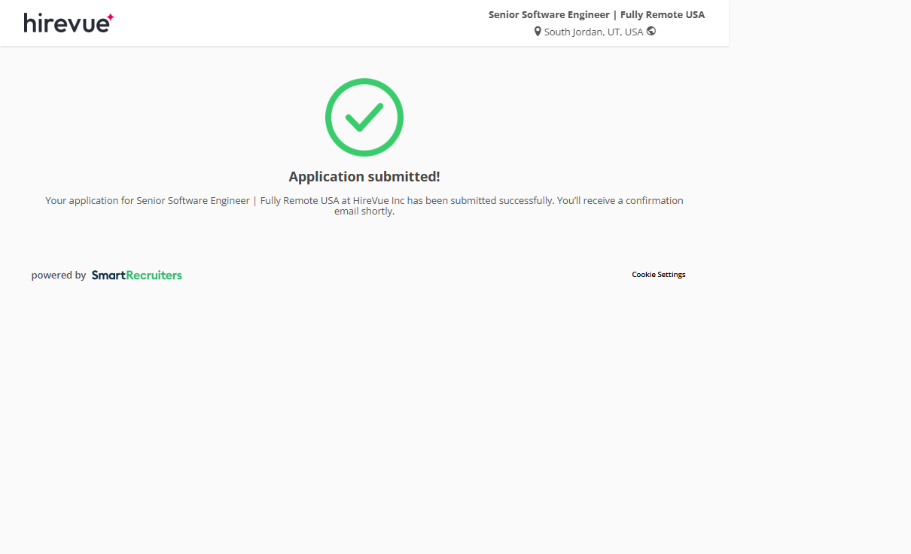911x554 pixels.
Task: Click the "South Jordan, UT, USA" location text
Action: click(593, 32)
